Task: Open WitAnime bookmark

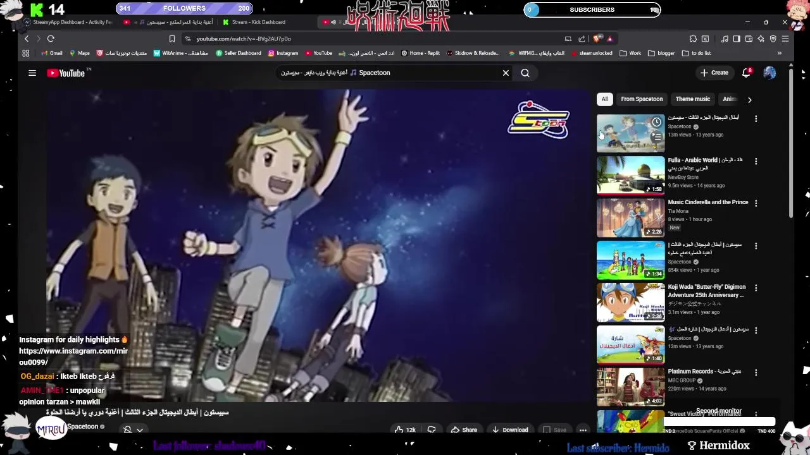Action: tap(180, 53)
